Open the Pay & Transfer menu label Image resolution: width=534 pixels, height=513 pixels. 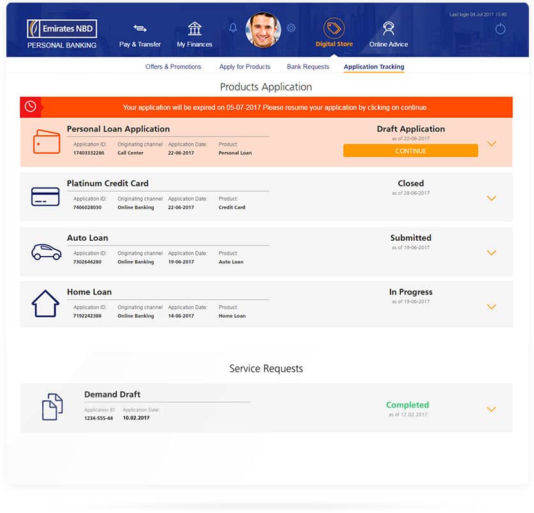[140, 44]
